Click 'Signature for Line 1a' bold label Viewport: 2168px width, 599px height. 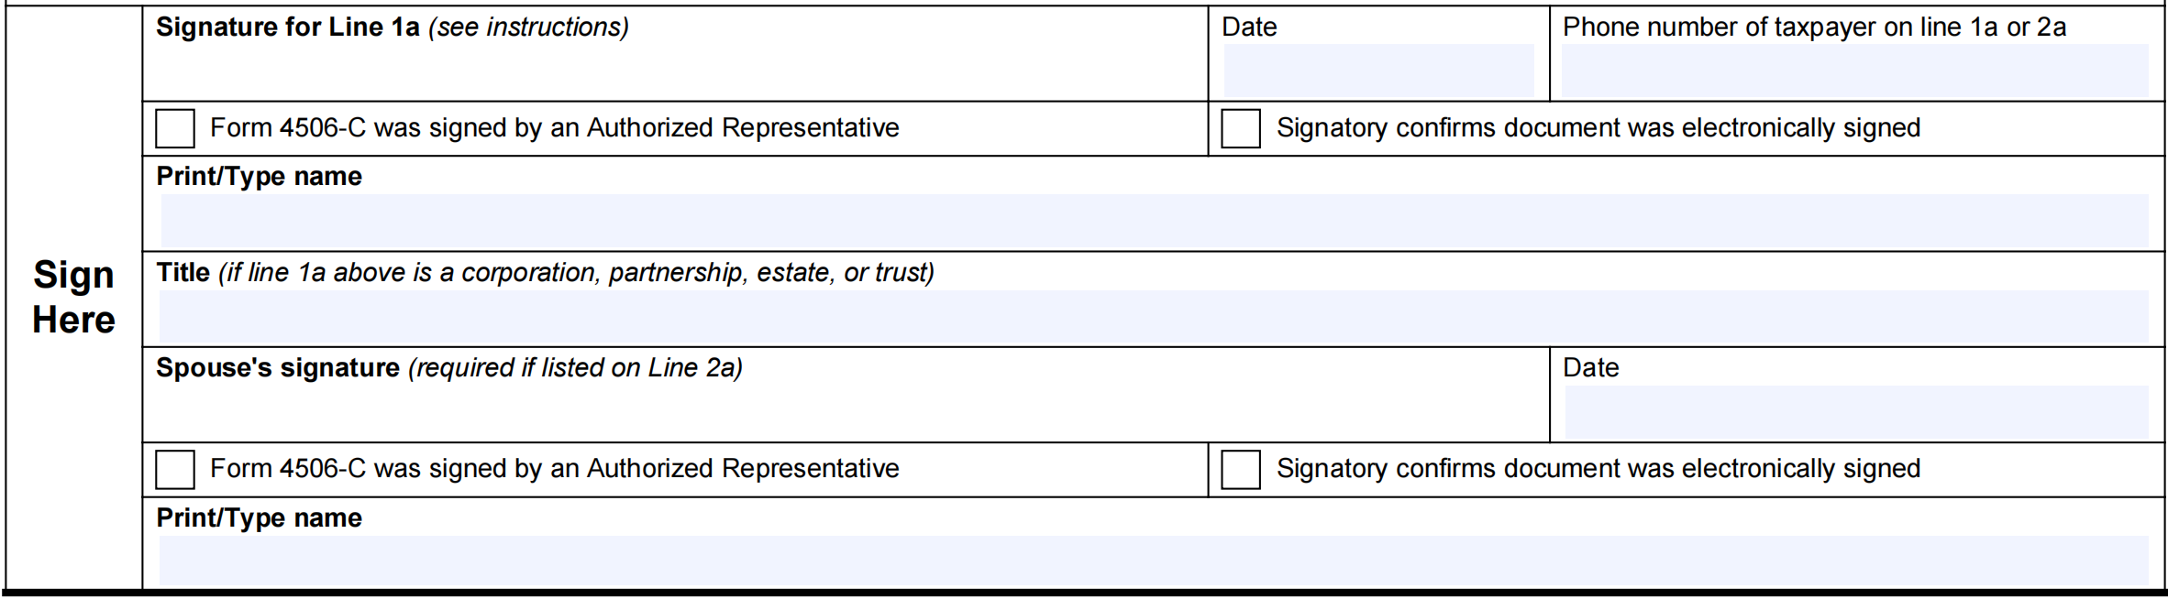(x=287, y=27)
